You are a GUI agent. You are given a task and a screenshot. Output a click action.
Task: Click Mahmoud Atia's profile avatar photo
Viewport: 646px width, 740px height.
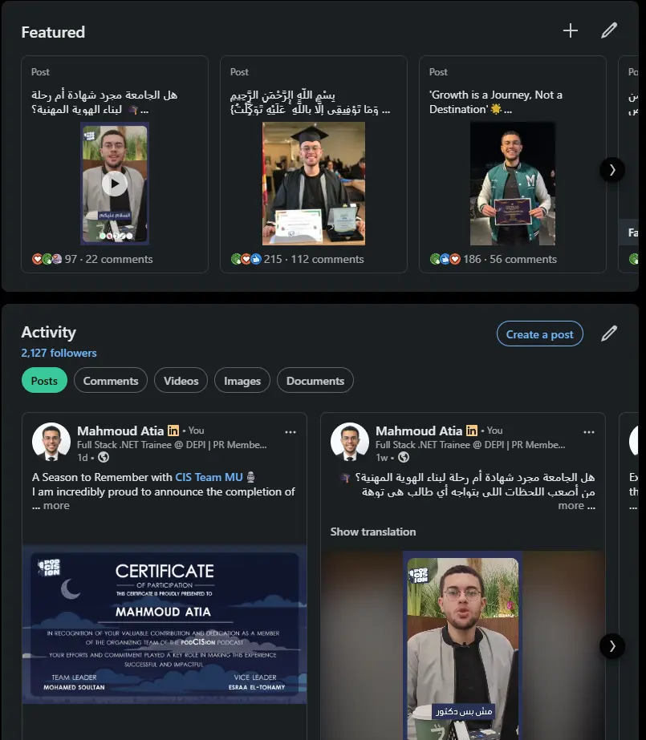[51, 441]
